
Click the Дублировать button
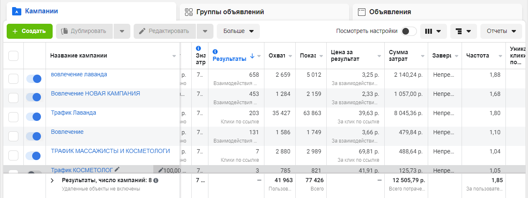84,31
